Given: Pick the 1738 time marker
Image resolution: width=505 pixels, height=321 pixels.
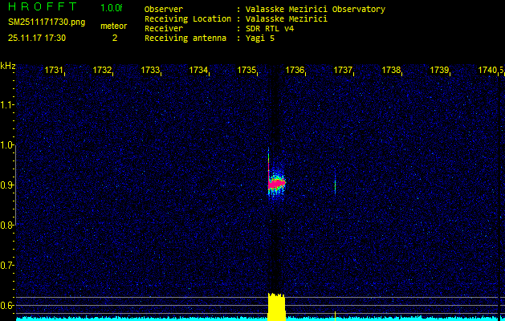Looking at the screenshot, I should point(391,71).
